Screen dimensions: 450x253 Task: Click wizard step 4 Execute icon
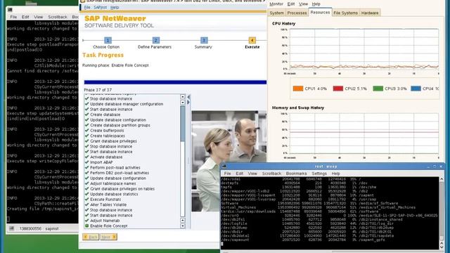coord(252,41)
